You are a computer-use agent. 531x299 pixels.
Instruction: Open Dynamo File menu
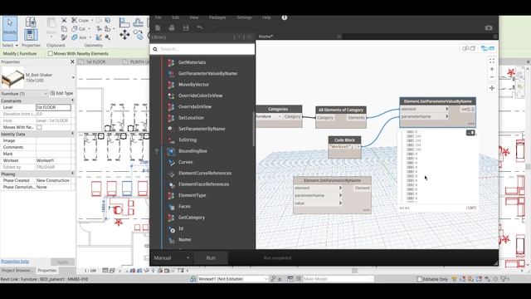(x=158, y=17)
